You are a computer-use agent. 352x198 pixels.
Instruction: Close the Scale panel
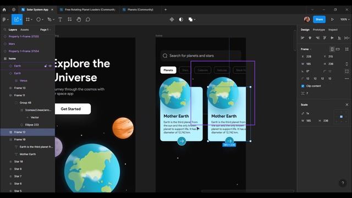(347, 105)
